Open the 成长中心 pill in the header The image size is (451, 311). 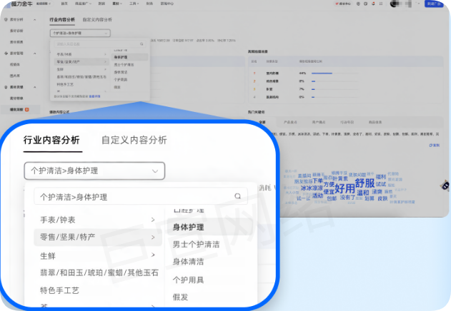tap(342, 4)
